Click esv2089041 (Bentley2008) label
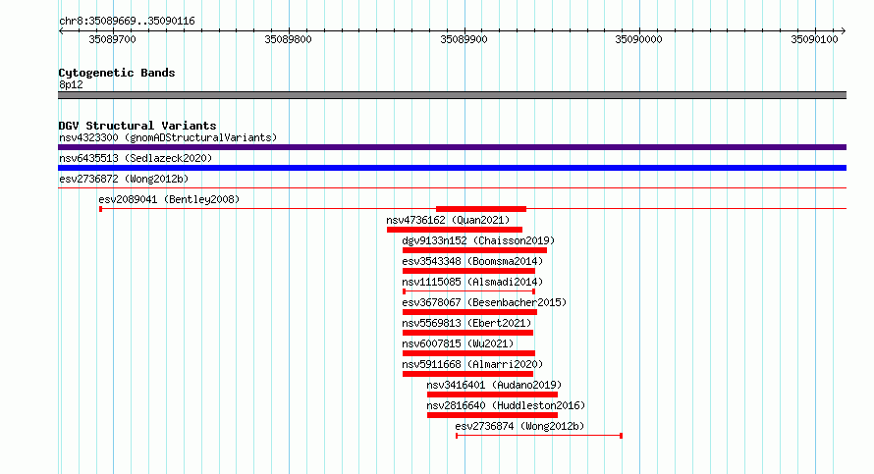The image size is (874, 474). pyautogui.click(x=169, y=199)
